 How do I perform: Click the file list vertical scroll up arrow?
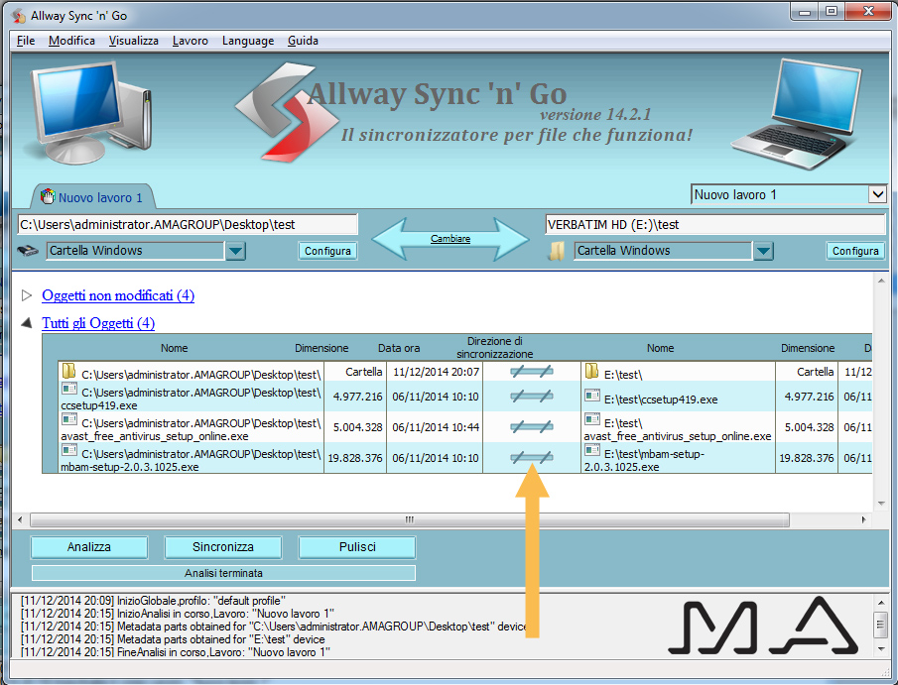pos(881,281)
